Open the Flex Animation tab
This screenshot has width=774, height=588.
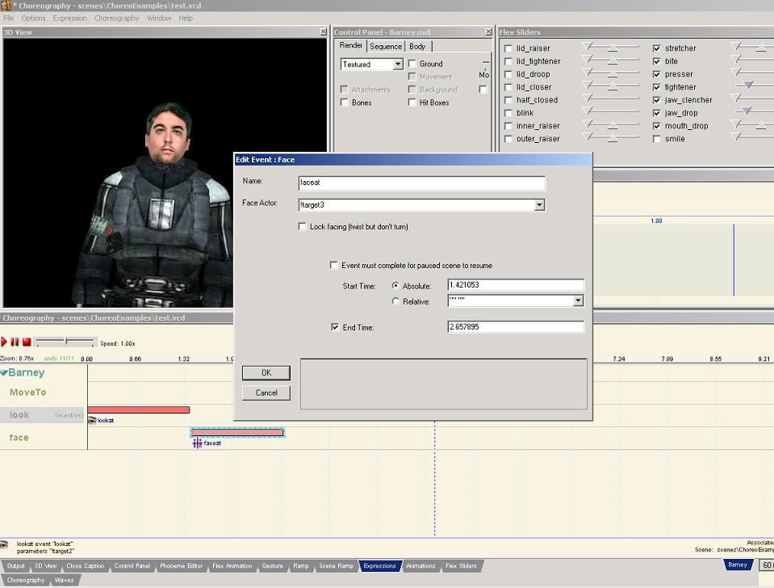point(232,565)
